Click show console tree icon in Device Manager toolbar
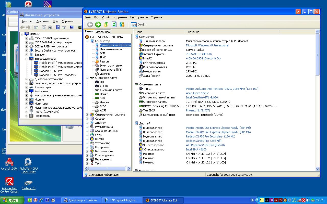Viewport: 327px width, 204px height. [x=36, y=28]
